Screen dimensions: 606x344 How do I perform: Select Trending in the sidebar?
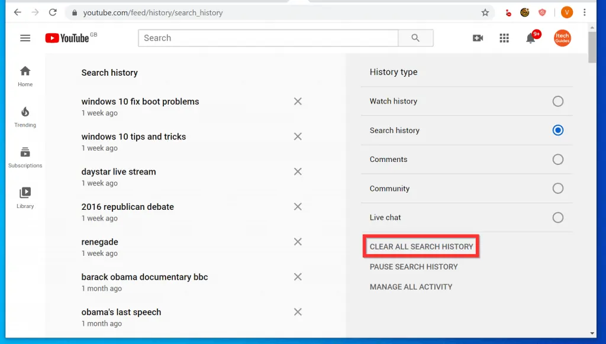pos(25,116)
